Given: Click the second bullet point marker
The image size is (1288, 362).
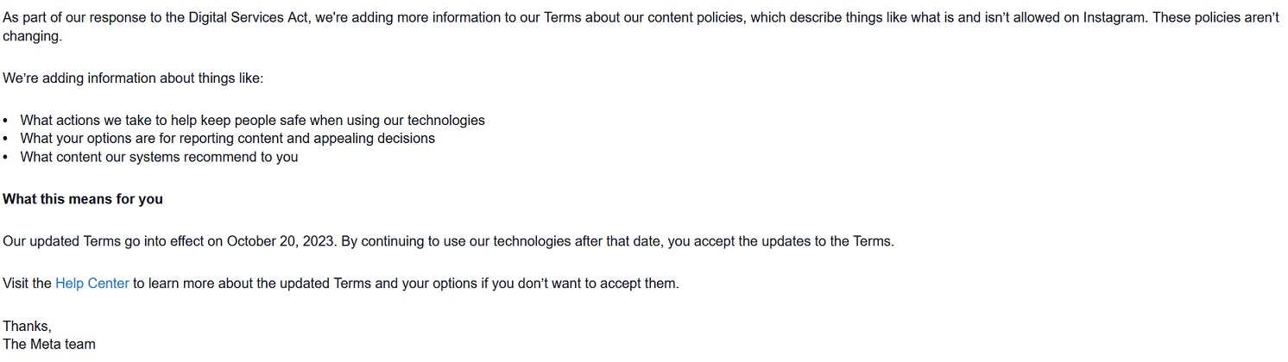Looking at the screenshot, I should pyautogui.click(x=6, y=139).
